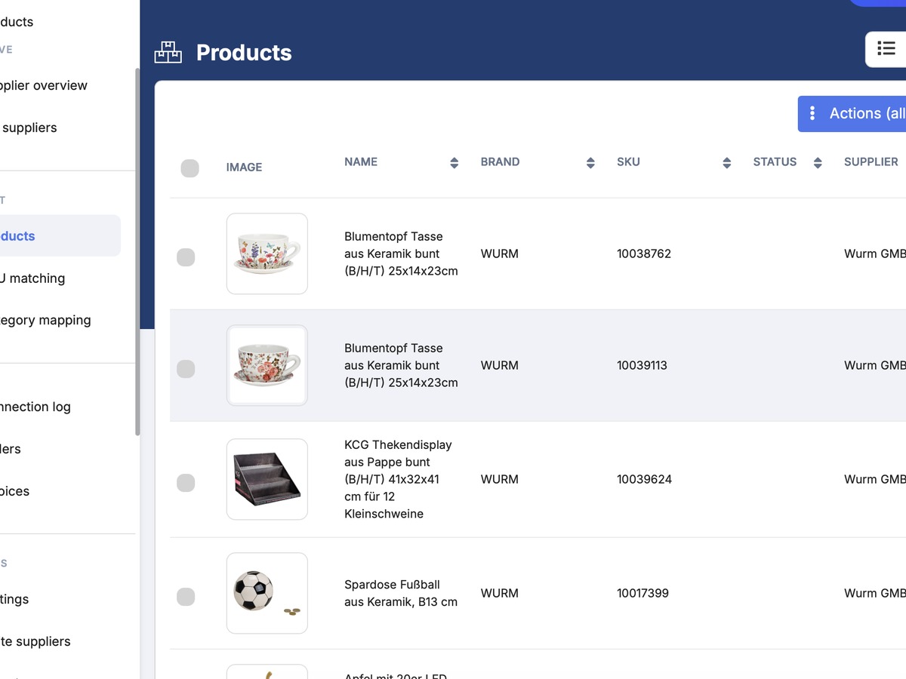Viewport: 906px width, 679px height.
Task: Sort table by STATUS column arrows
Action: [x=818, y=162]
